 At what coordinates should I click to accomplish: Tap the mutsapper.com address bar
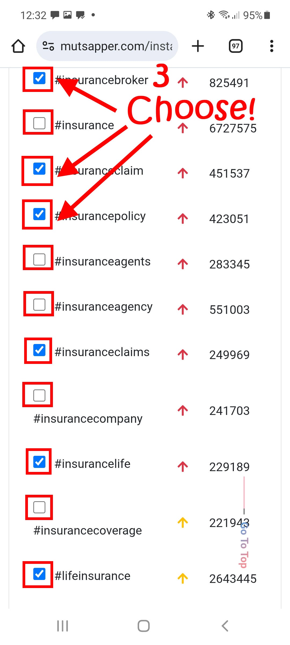coord(107,46)
